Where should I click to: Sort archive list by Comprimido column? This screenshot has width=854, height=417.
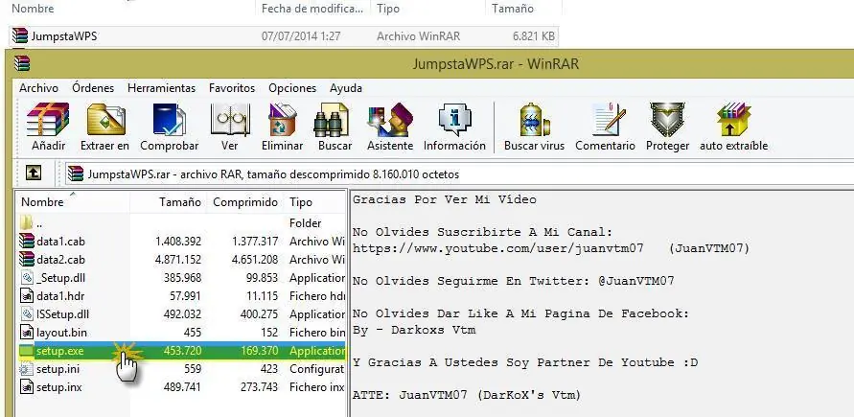pyautogui.click(x=245, y=202)
